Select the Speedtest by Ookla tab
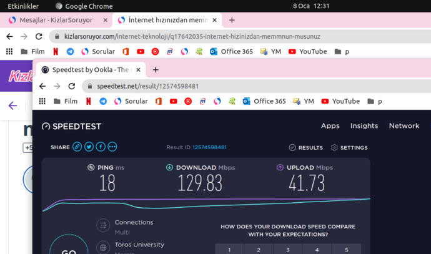The height and width of the screenshot is (254, 431). (x=91, y=70)
